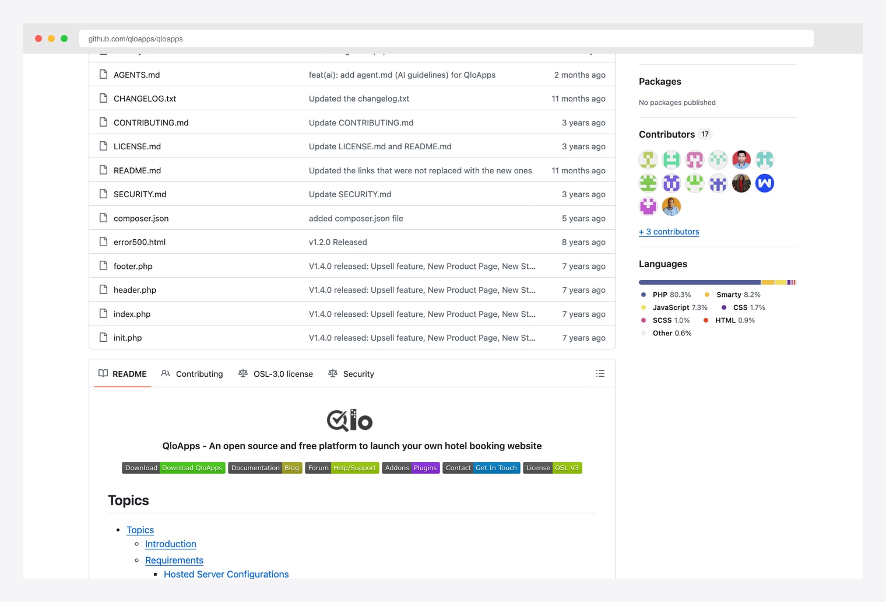
Task: Open the index.php file name
Action: [132, 314]
